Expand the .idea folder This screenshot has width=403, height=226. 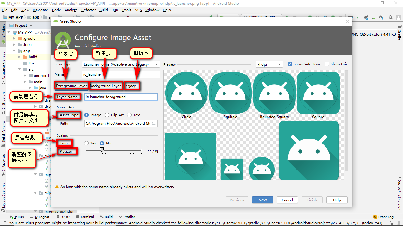pos(14,45)
